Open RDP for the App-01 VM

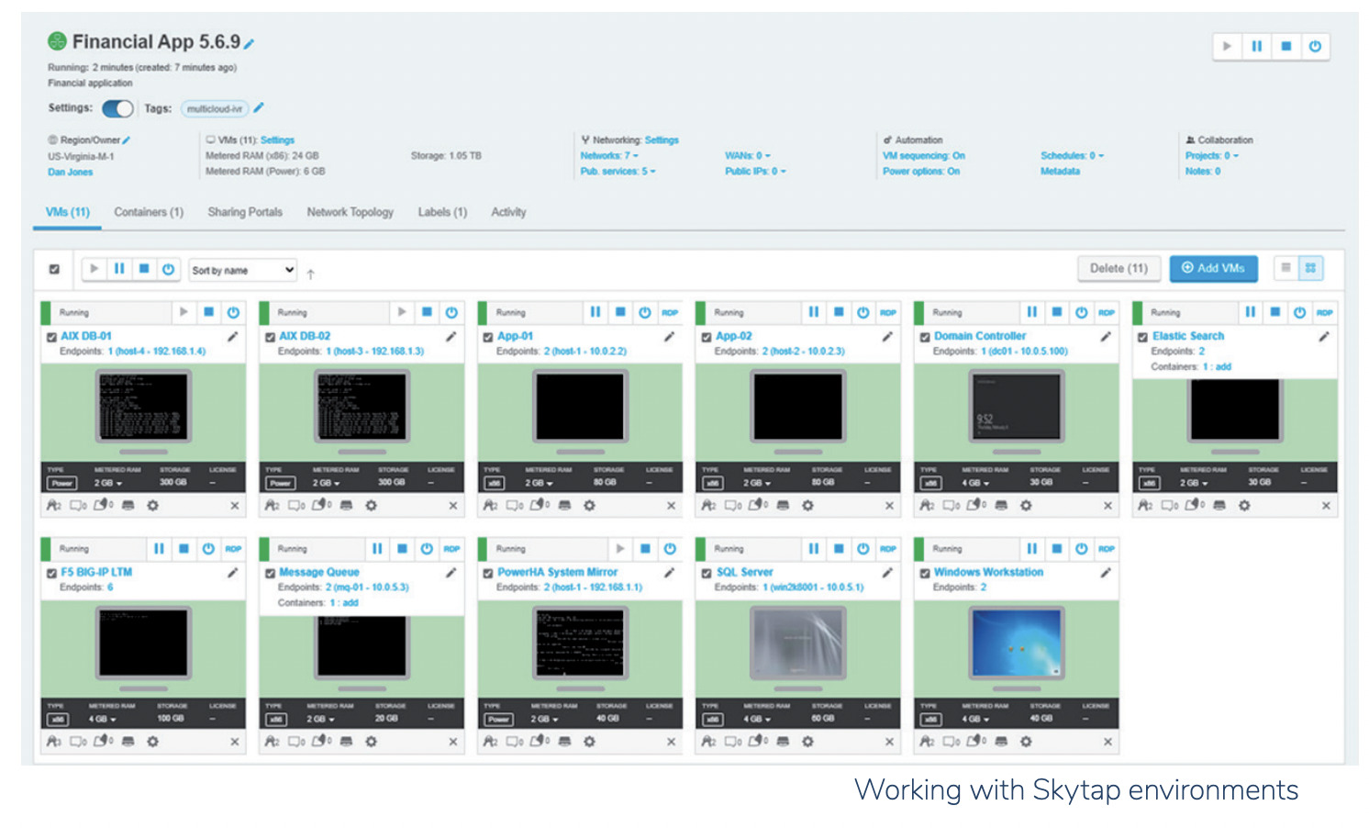tap(670, 313)
